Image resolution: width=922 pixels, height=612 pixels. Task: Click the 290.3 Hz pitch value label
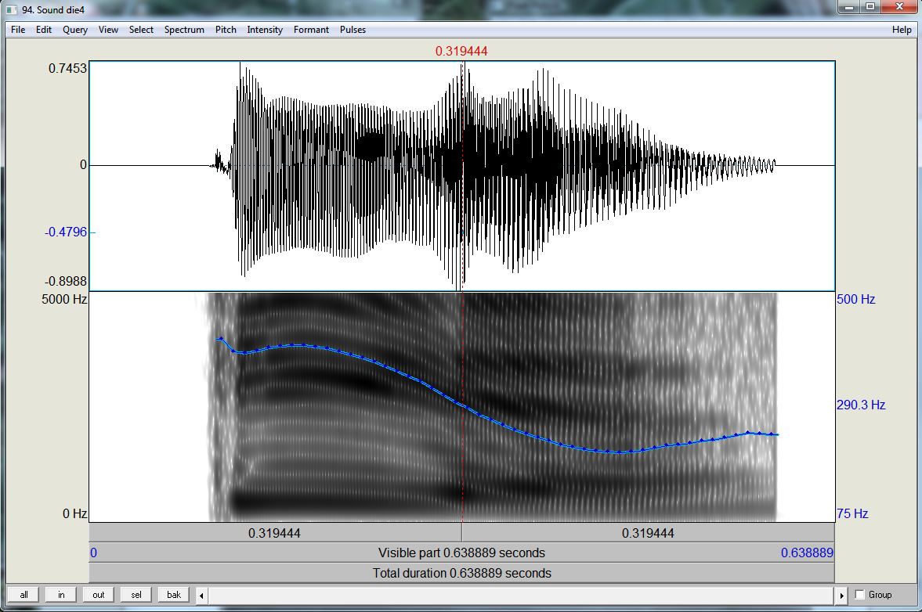coord(861,405)
